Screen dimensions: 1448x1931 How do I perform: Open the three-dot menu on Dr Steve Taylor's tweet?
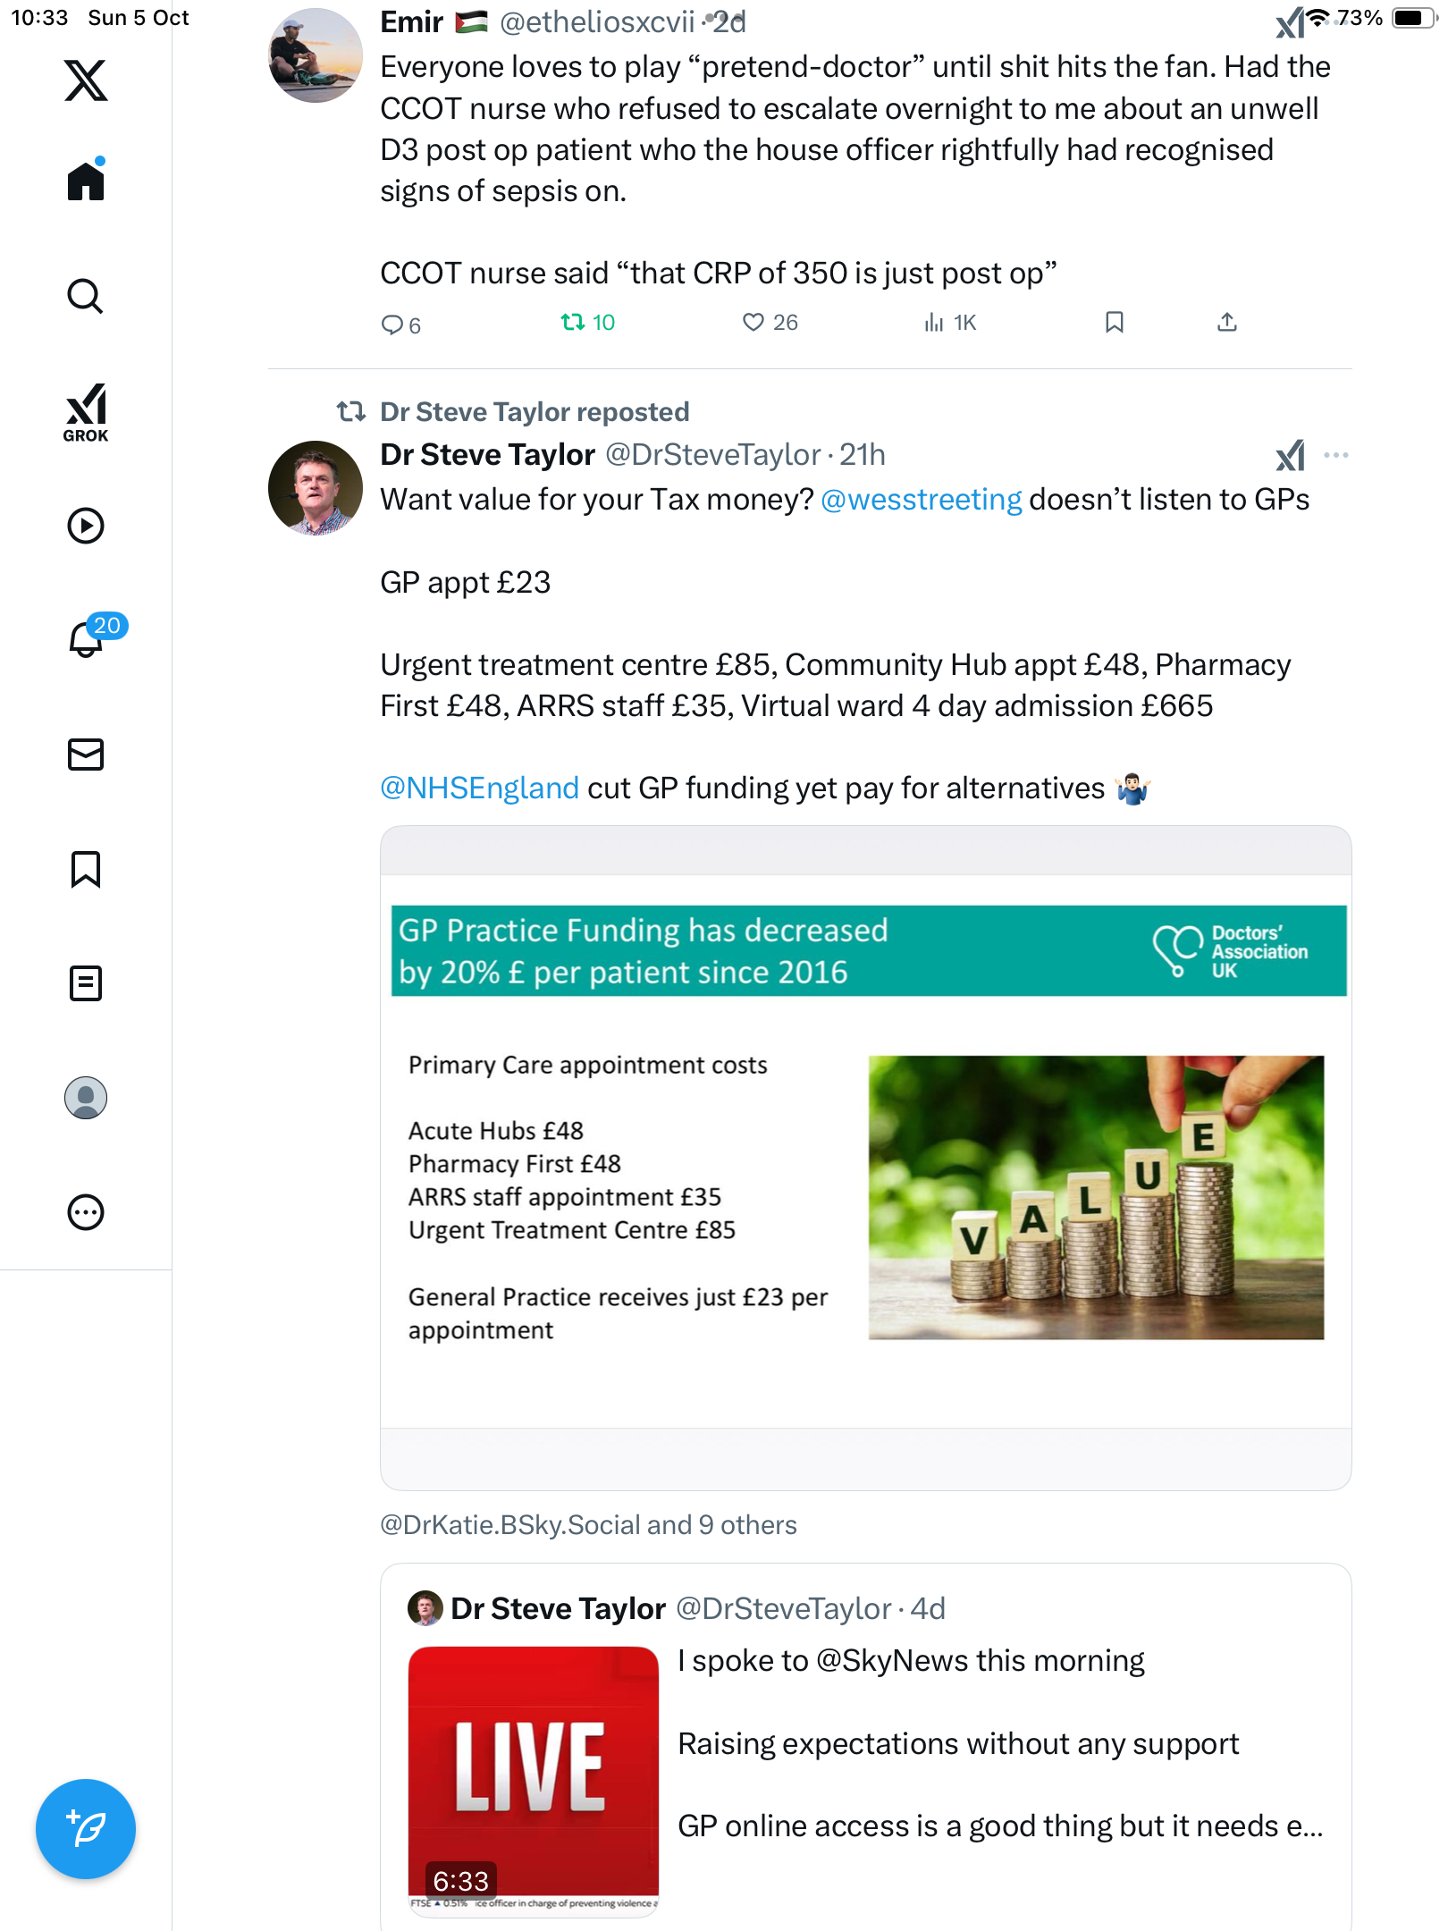click(x=1335, y=455)
